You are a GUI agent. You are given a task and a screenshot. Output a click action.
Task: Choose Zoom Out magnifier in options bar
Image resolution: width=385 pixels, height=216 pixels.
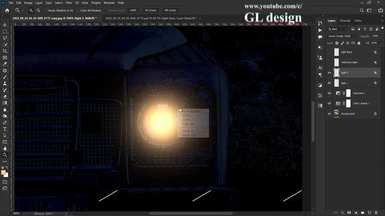(x=38, y=10)
